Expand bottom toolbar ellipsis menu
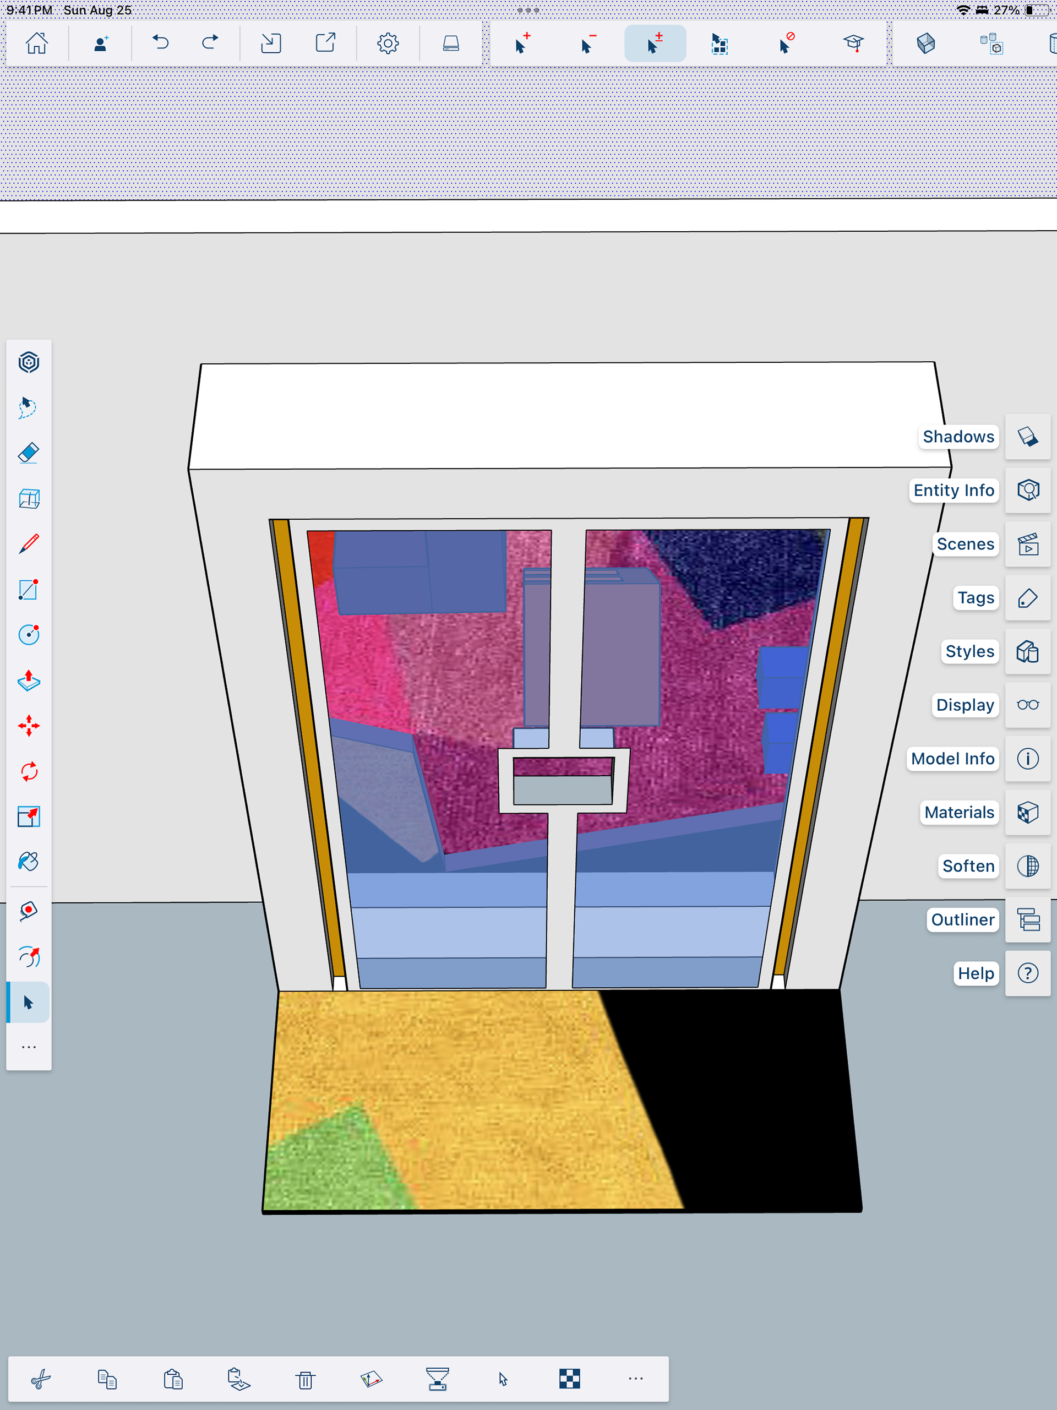Viewport: 1057px width, 1410px height. point(636,1379)
